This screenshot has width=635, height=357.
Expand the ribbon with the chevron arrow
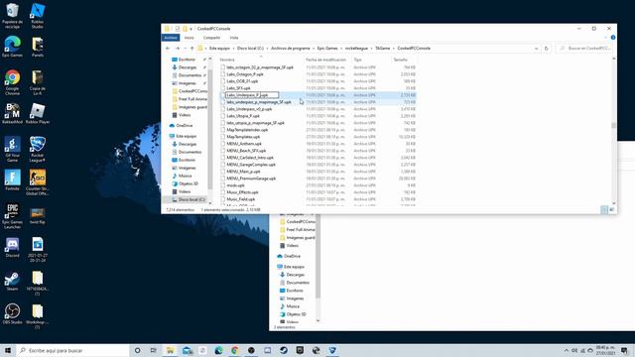pyautogui.click(x=606, y=38)
